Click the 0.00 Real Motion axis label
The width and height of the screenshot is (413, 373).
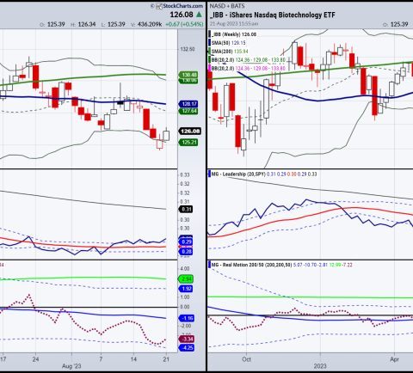click(185, 307)
